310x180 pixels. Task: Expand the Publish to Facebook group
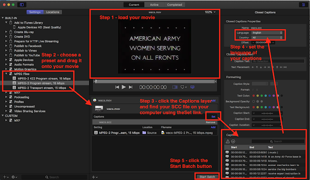coord(6,46)
